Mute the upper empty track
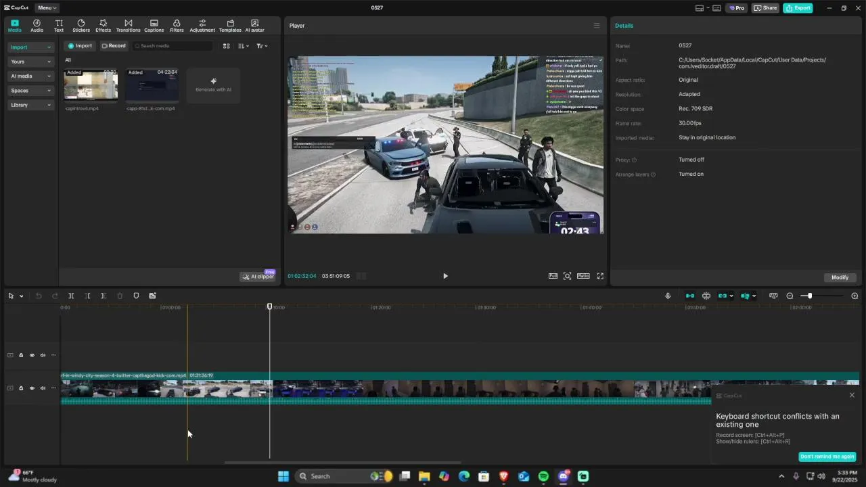Screen dimensions: 866x487 click(x=43, y=355)
